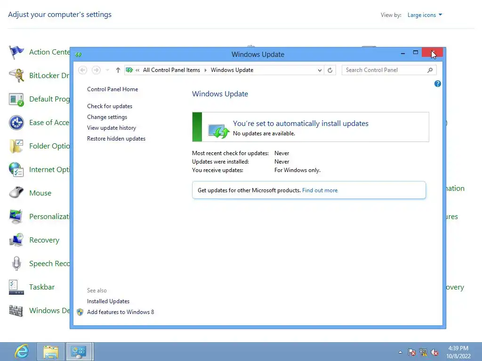Image resolution: width=482 pixels, height=361 pixels.
Task: Click the search magnifier icon
Action: pyautogui.click(x=430, y=71)
